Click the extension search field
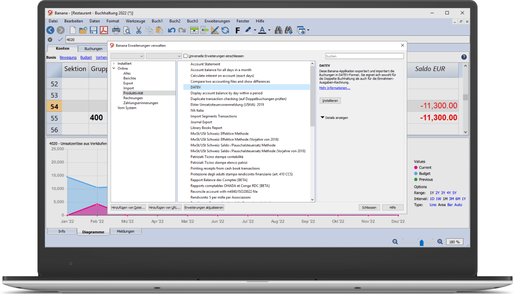 [x=364, y=56]
